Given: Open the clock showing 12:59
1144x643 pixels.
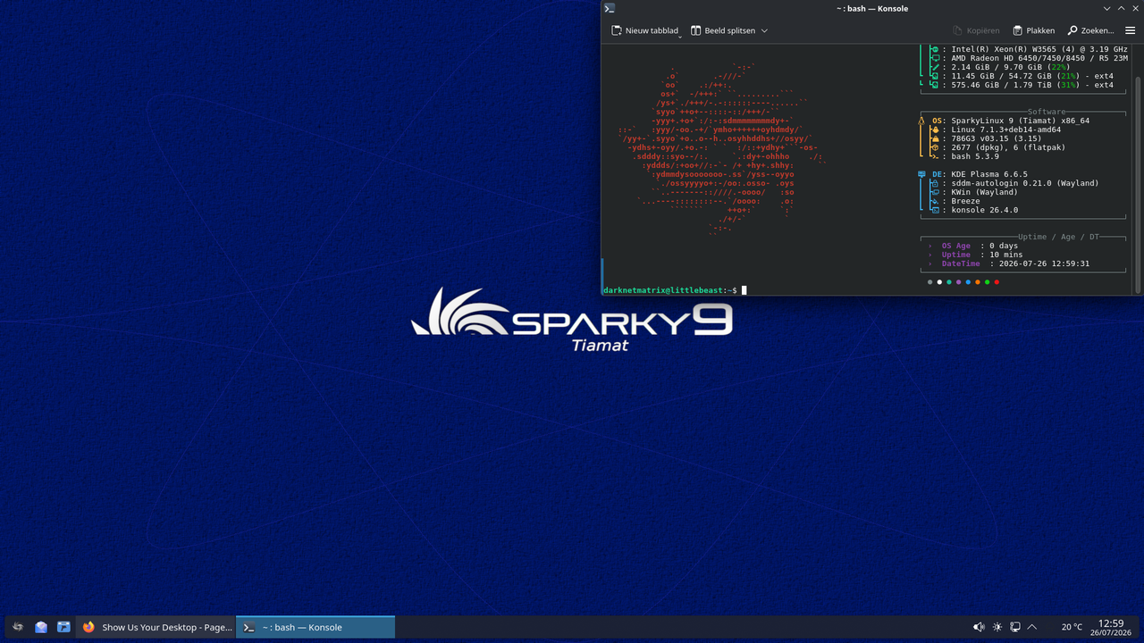Looking at the screenshot, I should pyautogui.click(x=1111, y=627).
